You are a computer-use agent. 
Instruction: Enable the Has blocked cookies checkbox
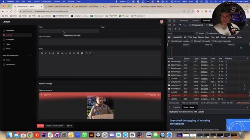pyautogui.click(x=169, y=41)
